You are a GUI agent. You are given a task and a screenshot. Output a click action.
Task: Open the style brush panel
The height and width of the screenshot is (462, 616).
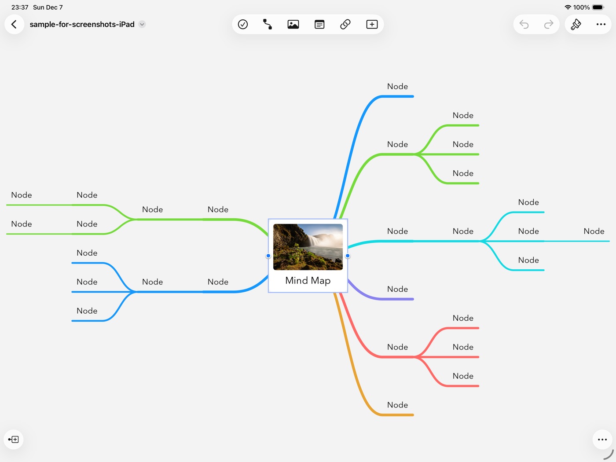coord(576,24)
